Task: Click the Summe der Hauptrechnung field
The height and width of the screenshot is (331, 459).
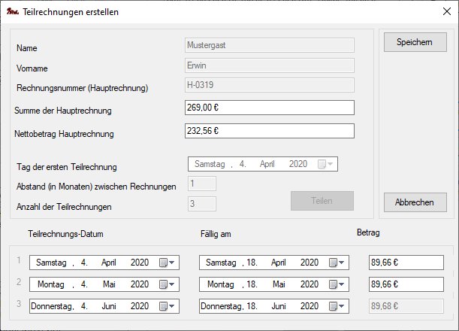Action: (x=269, y=108)
